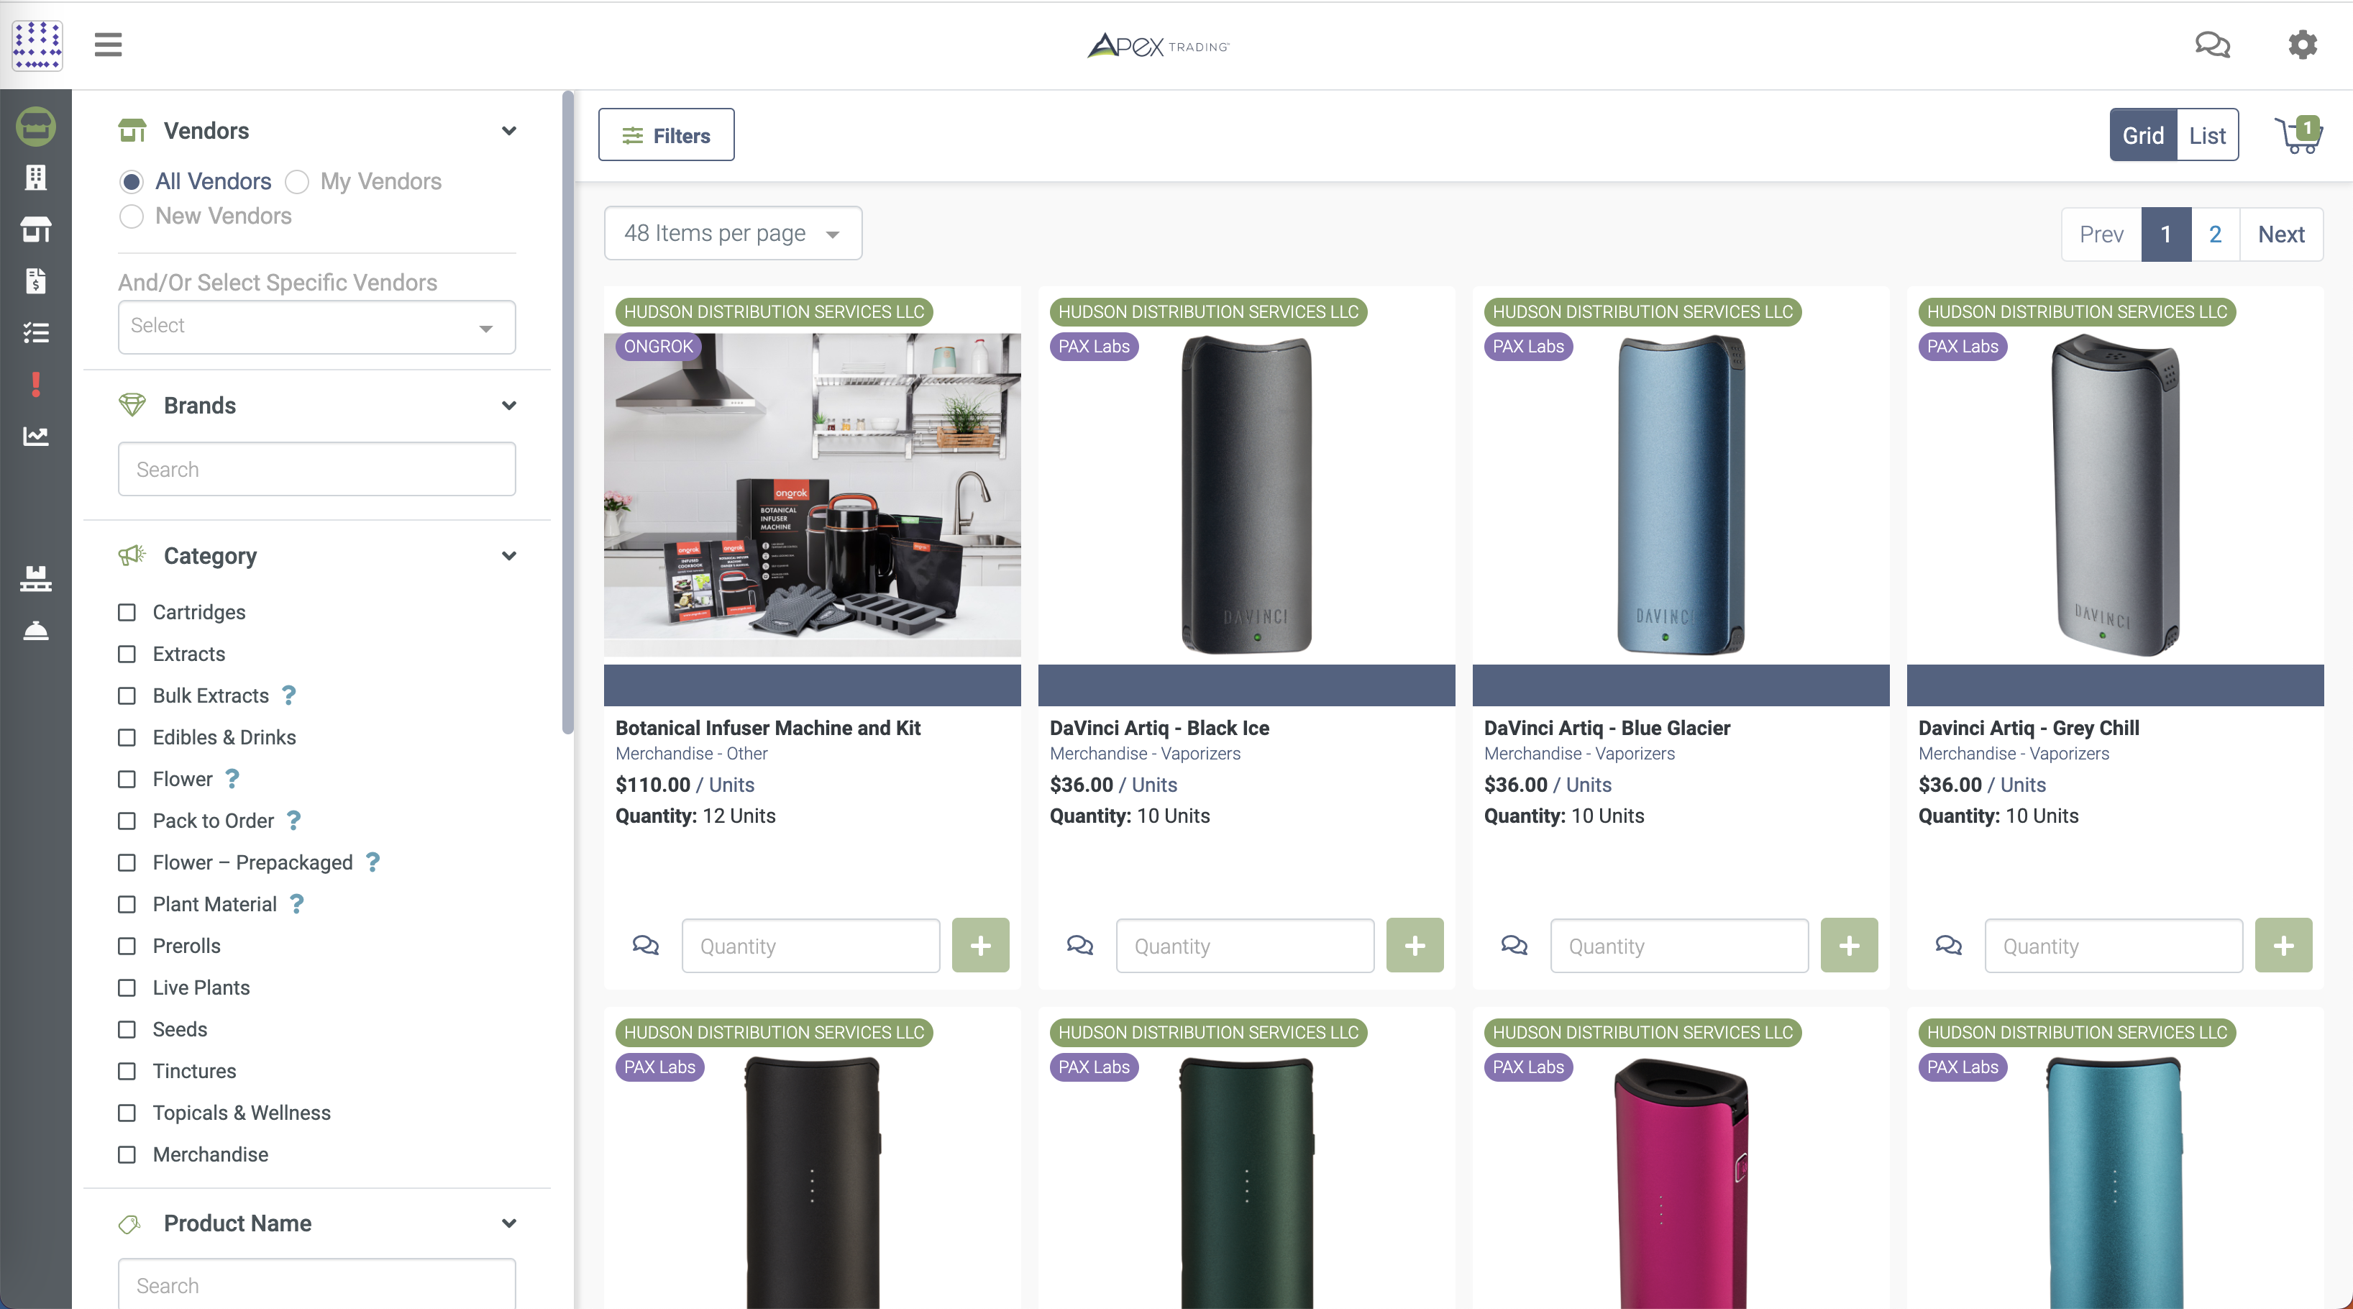The image size is (2353, 1309).
Task: Check the Tinctures category
Action: [127, 1071]
